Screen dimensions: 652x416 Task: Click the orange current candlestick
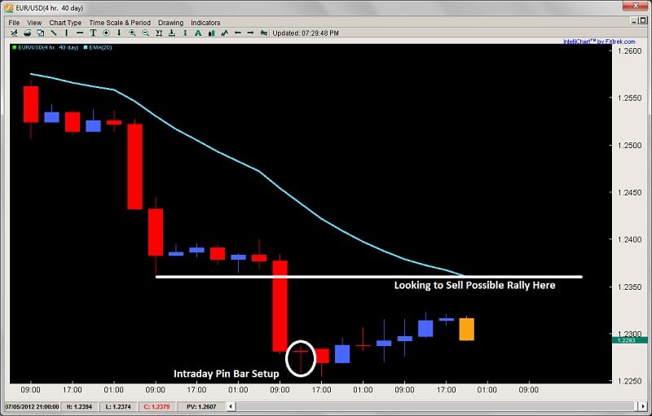466,329
